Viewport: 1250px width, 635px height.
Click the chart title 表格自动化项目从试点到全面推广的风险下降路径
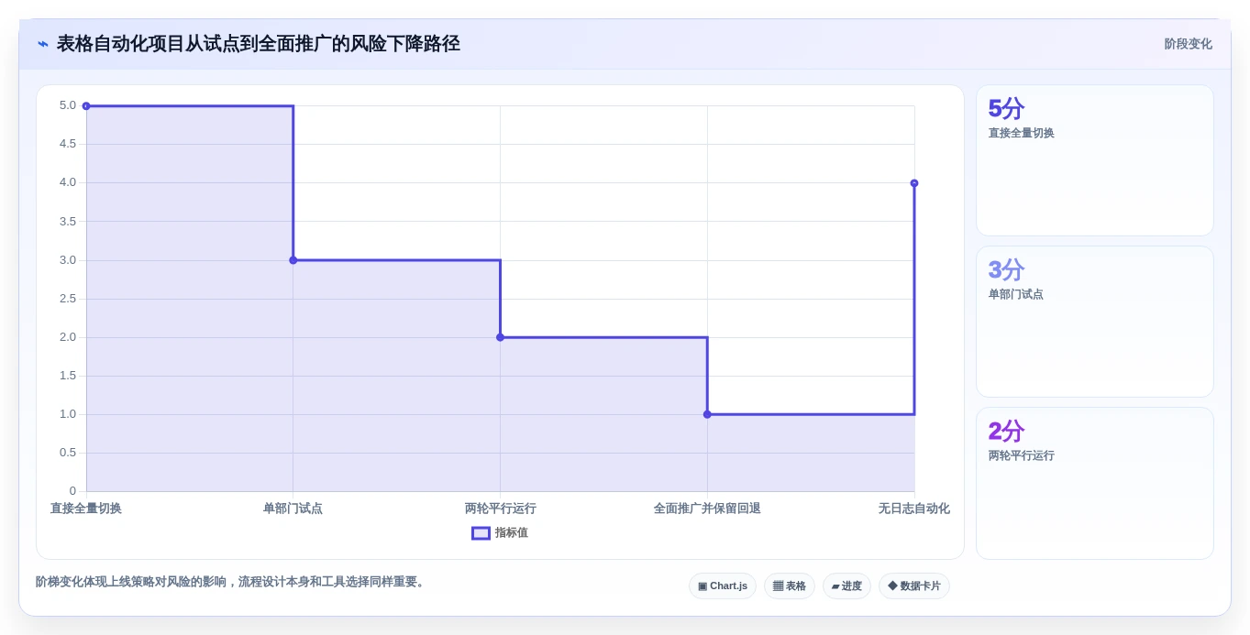coord(259,44)
